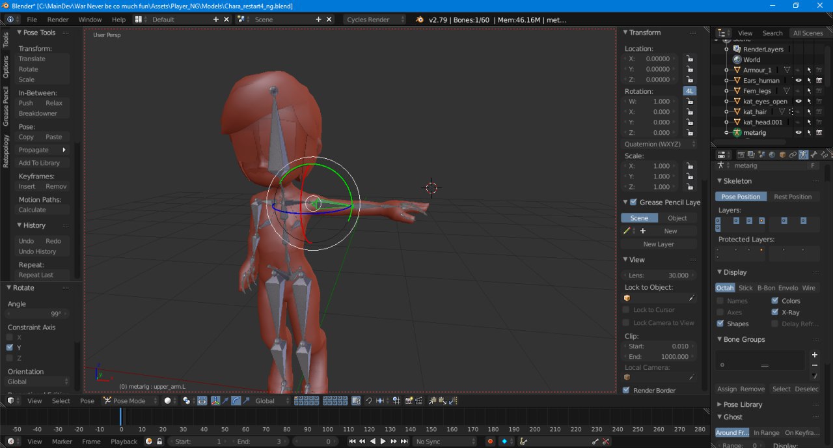Screen dimensions: 833x448
Task: Open the bone properties tab
Action: coord(813,155)
